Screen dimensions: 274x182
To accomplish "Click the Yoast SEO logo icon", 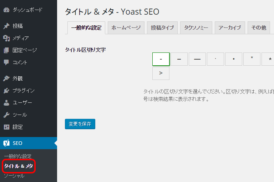I will [6, 143].
